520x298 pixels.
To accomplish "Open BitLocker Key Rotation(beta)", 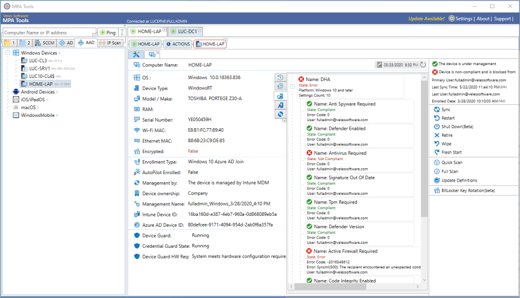I will [x=467, y=190].
